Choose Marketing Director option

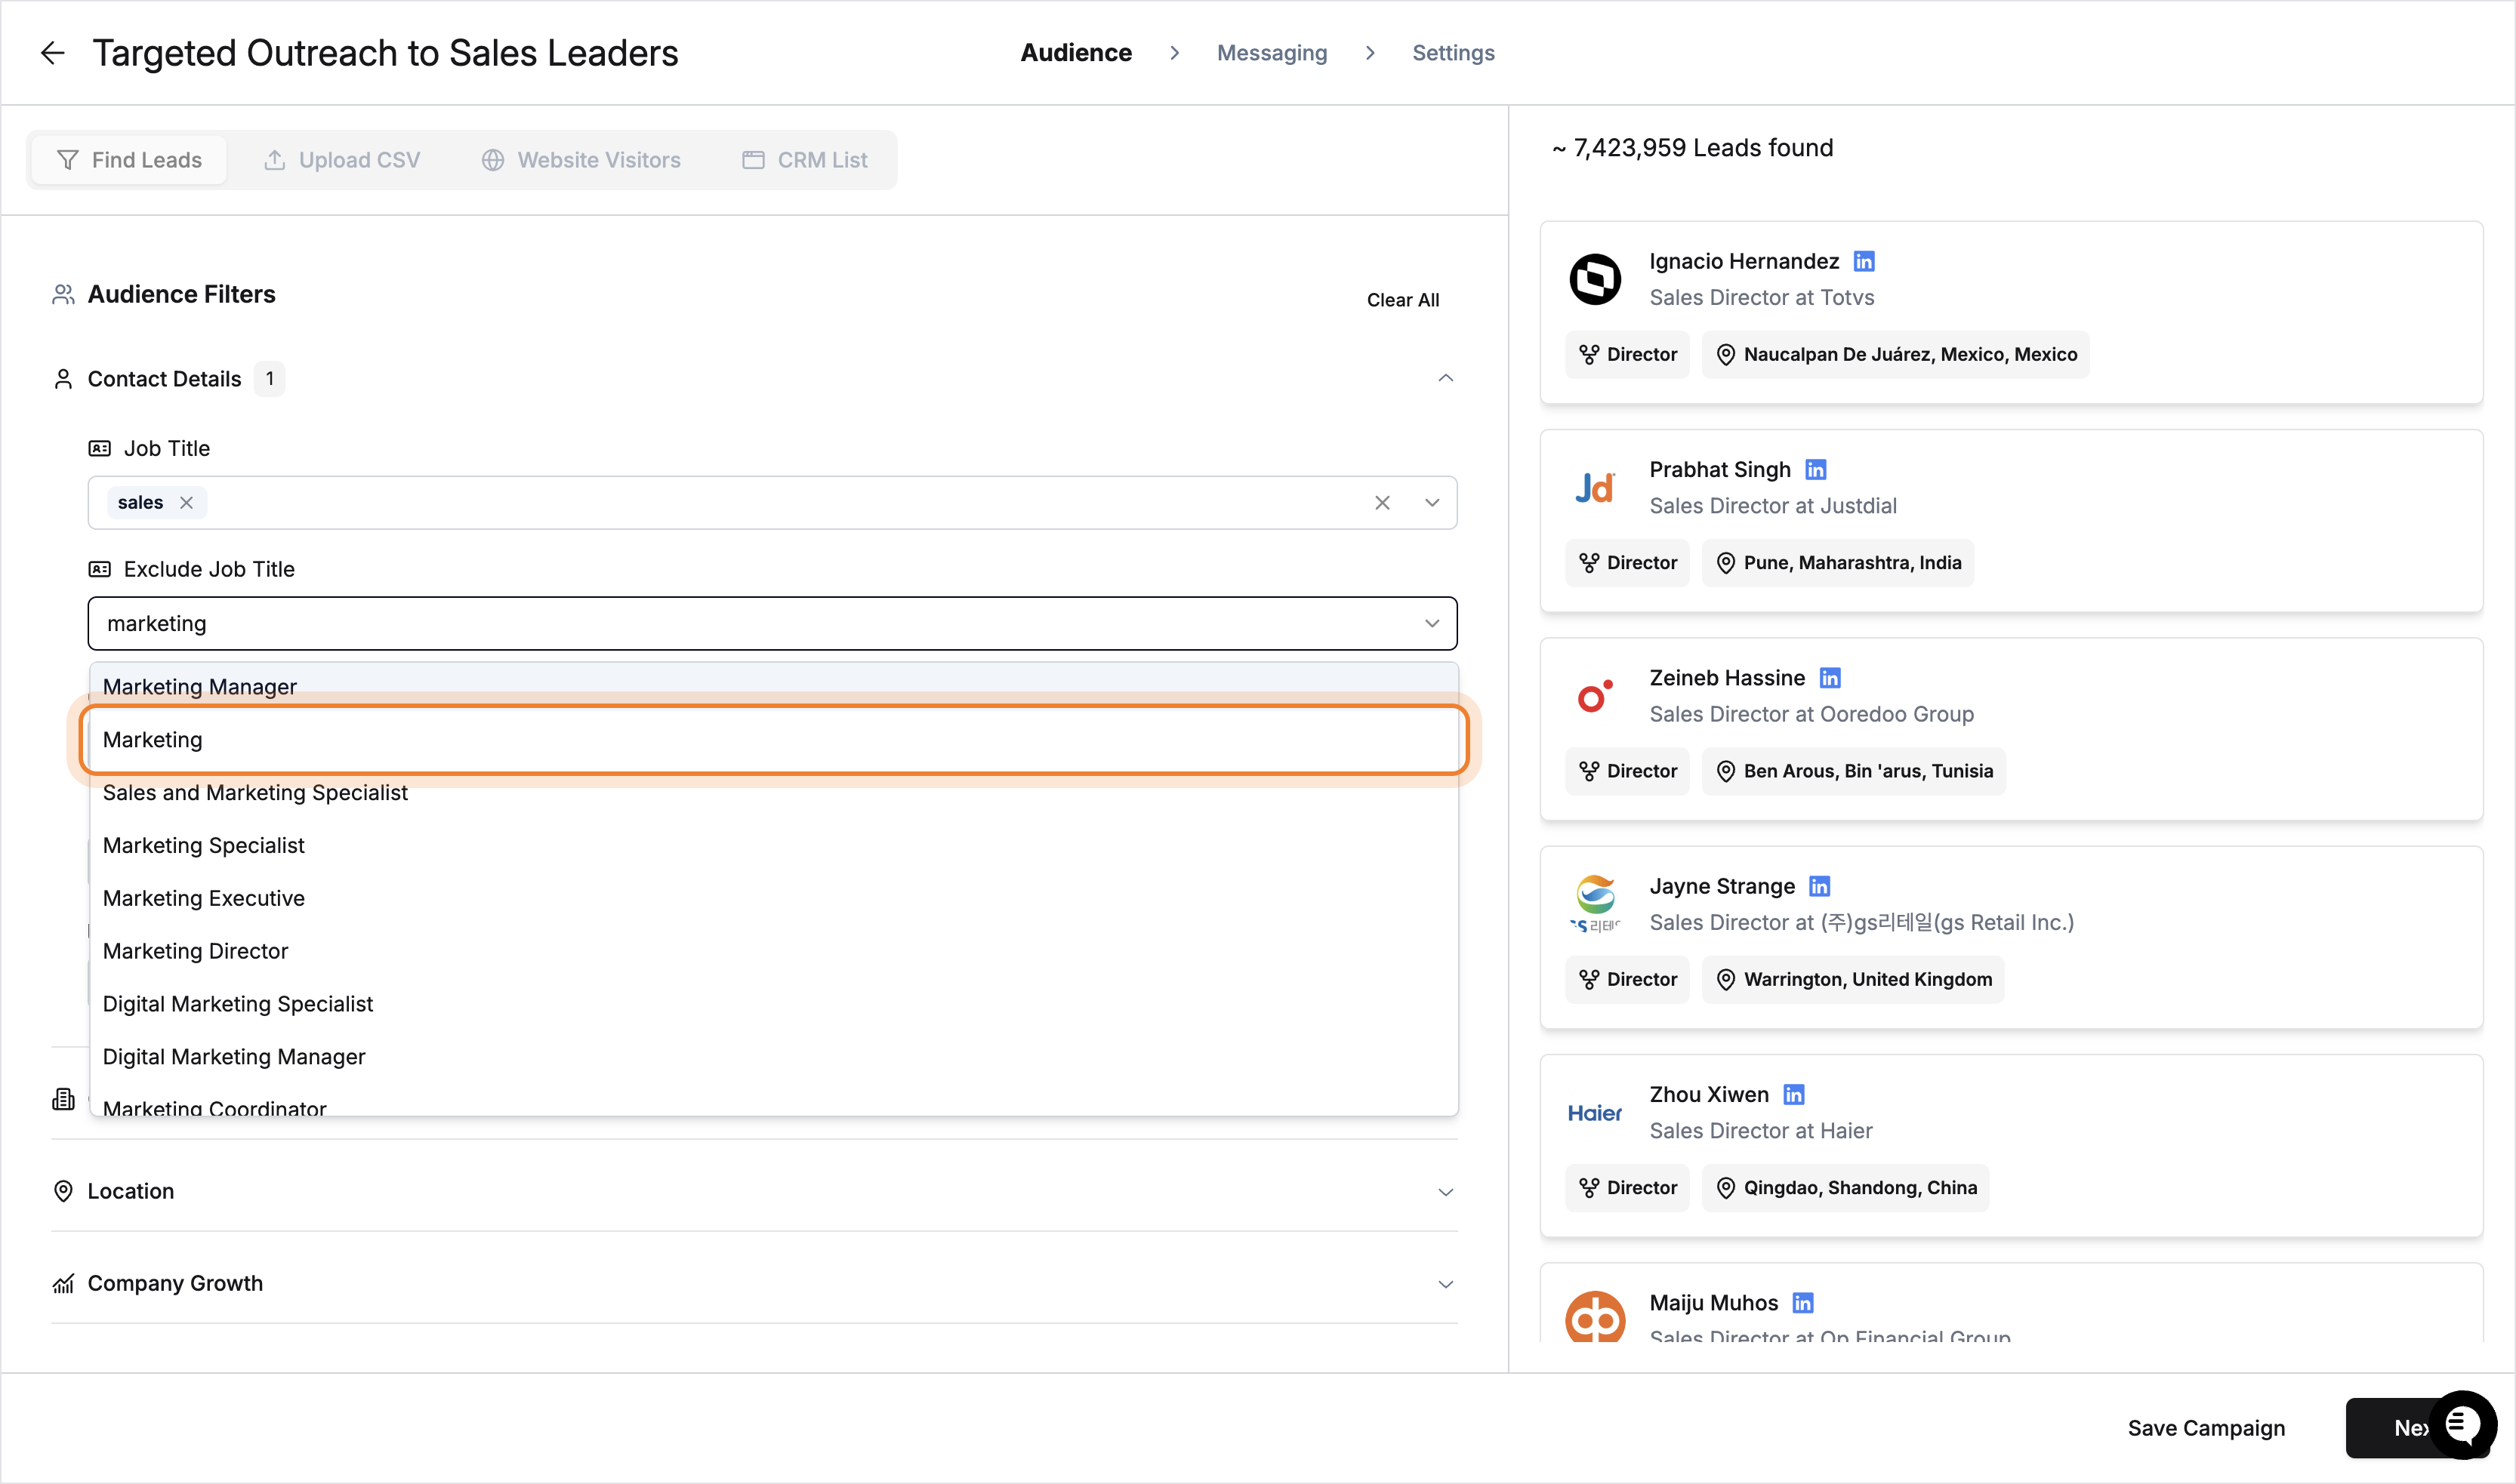773,951
